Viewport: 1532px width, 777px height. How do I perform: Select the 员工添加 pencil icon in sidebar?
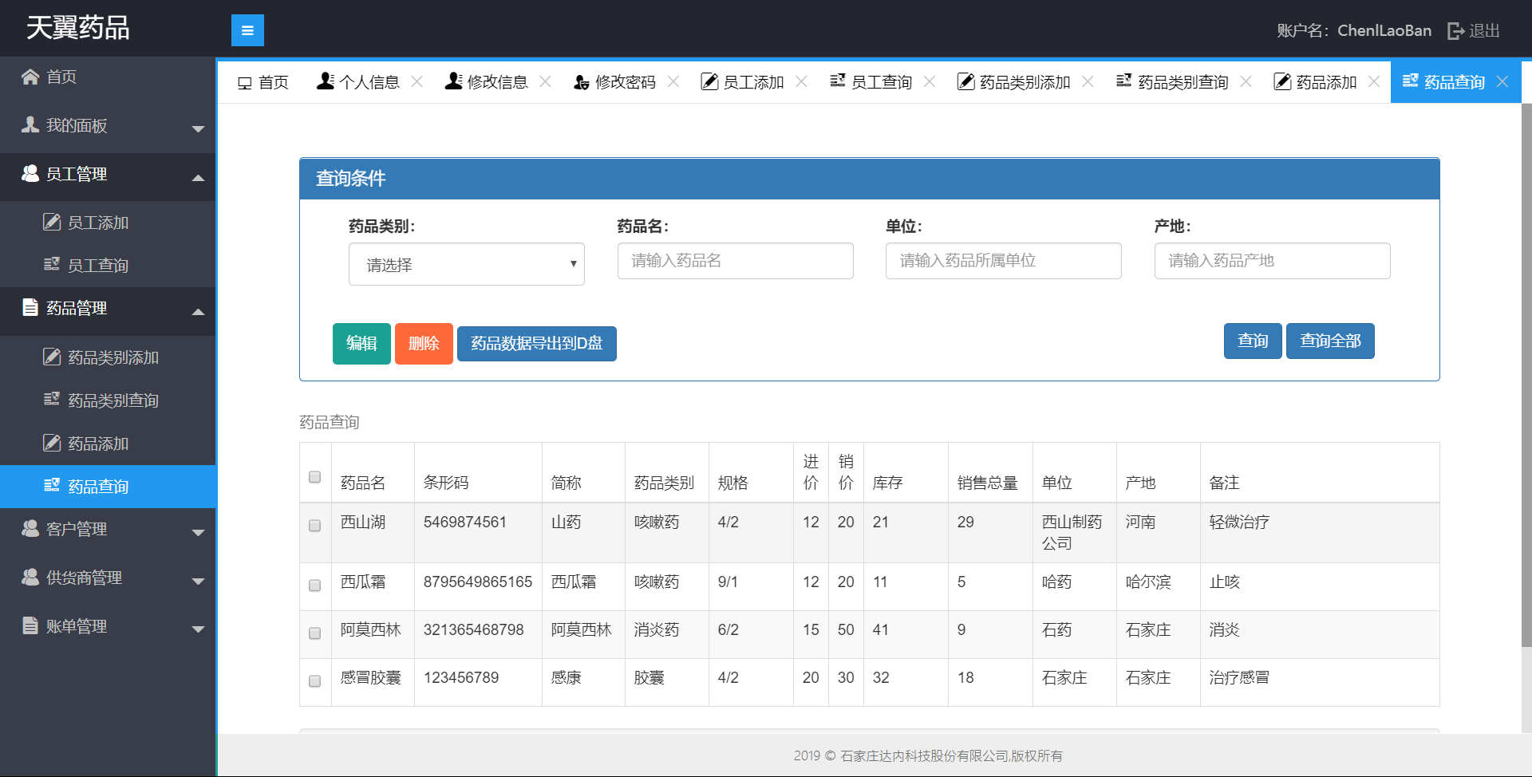click(51, 223)
